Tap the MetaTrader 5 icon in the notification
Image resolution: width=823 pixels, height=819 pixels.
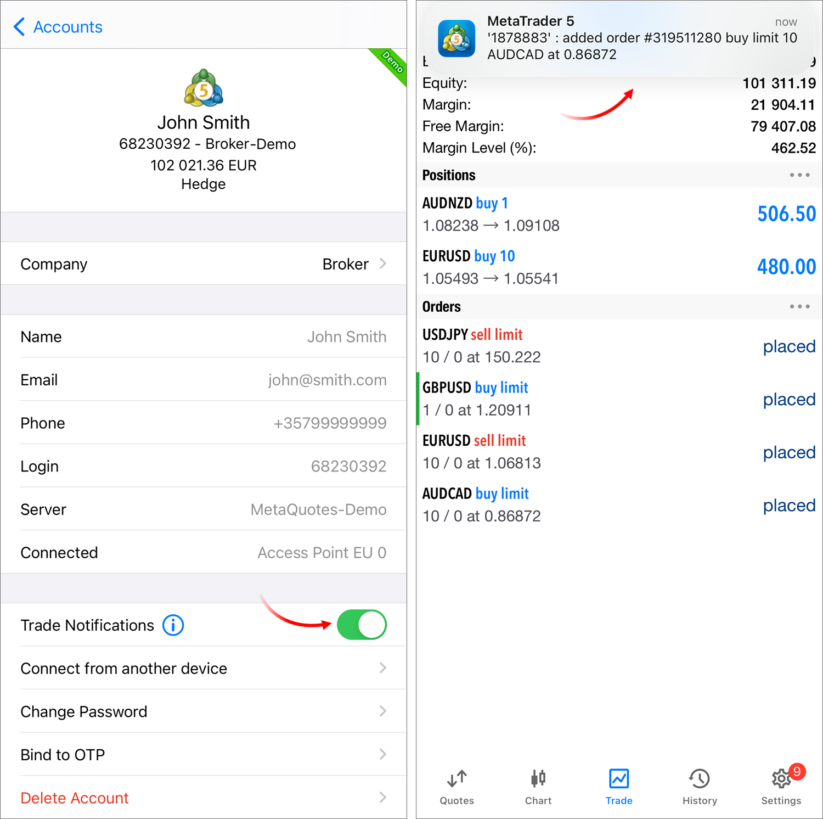pos(457,38)
